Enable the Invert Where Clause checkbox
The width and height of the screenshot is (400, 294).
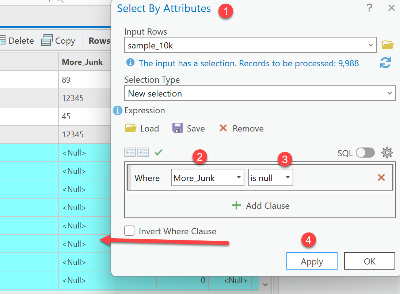[x=129, y=231]
